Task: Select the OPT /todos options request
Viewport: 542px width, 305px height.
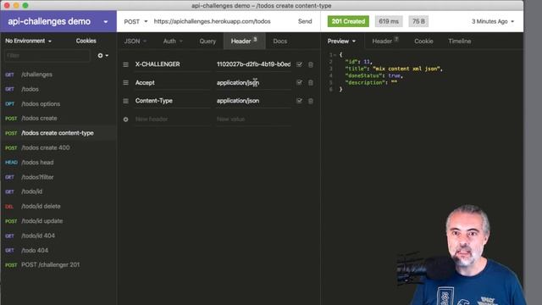Action: pos(58,103)
